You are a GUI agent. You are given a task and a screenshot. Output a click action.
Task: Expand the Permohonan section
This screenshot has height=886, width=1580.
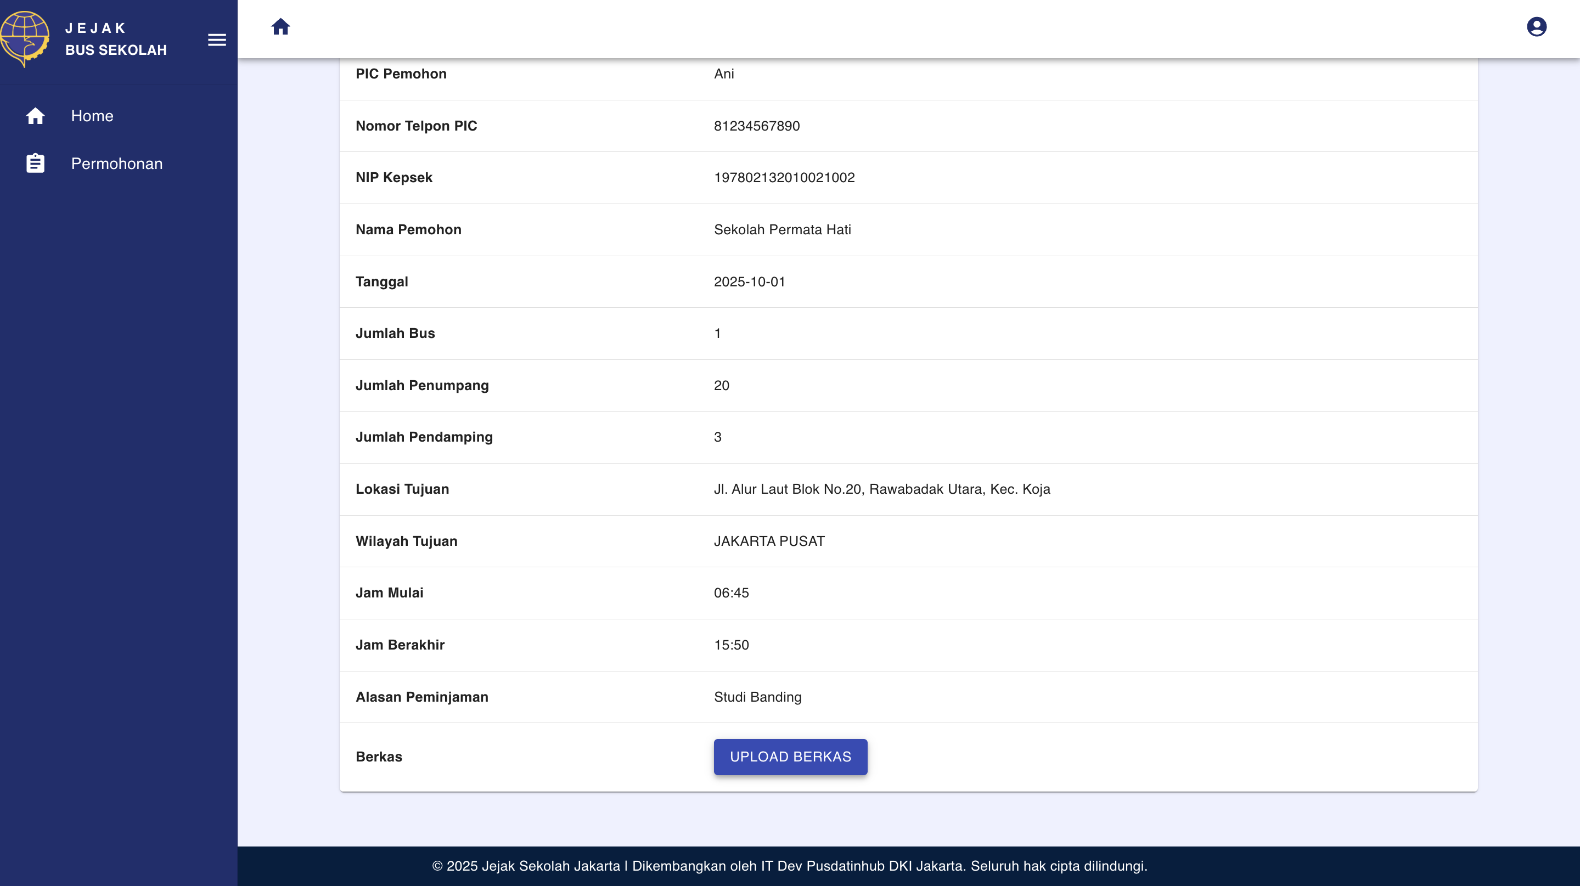[116, 163]
